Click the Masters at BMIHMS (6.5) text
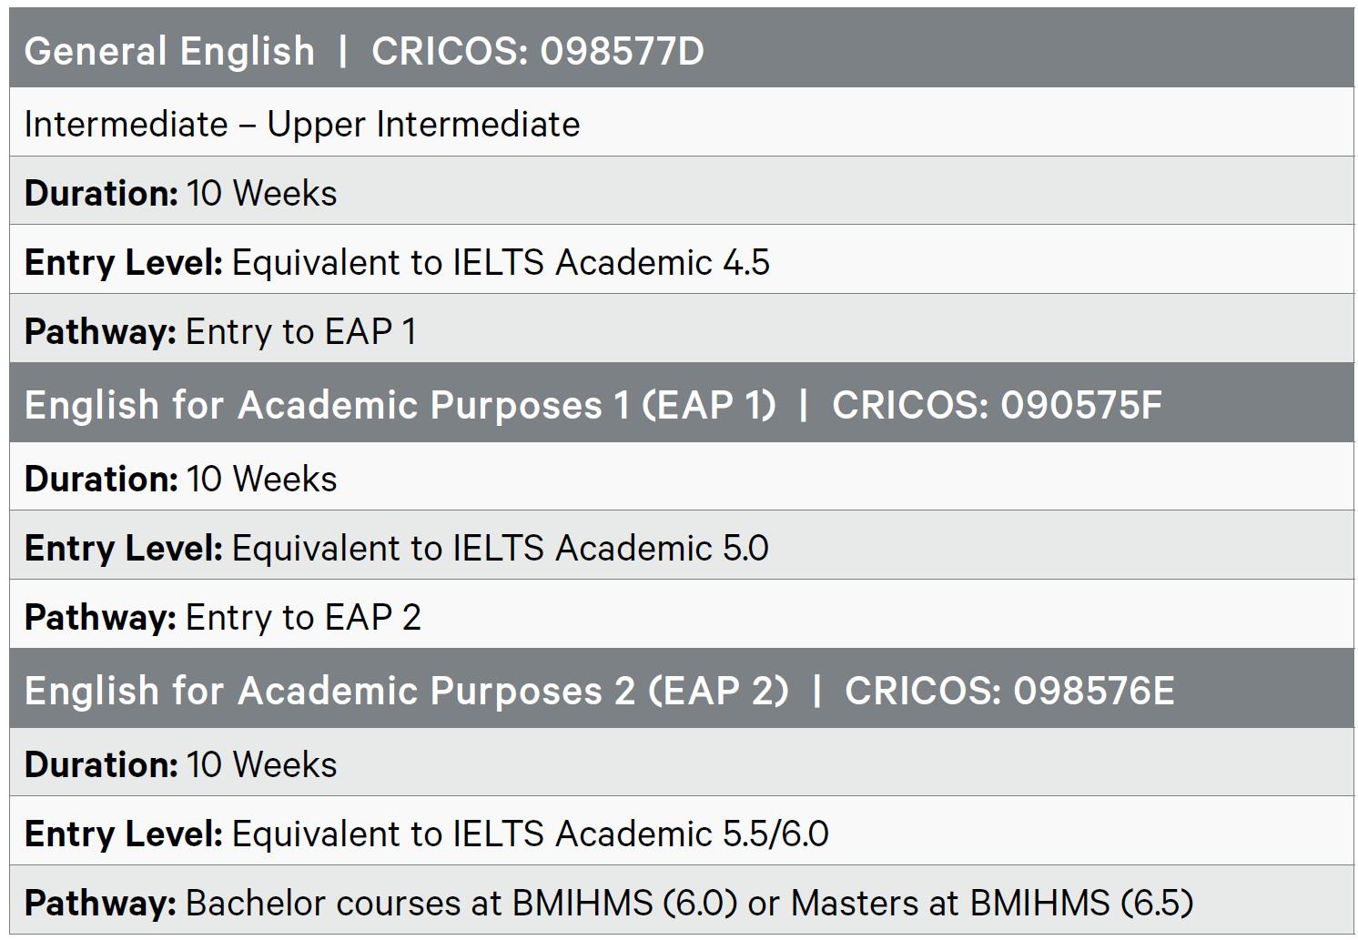The image size is (1358, 940). click(x=992, y=904)
